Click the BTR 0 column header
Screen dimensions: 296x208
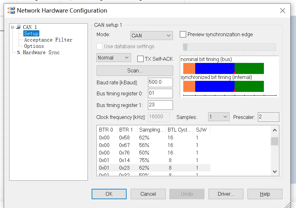point(107,130)
